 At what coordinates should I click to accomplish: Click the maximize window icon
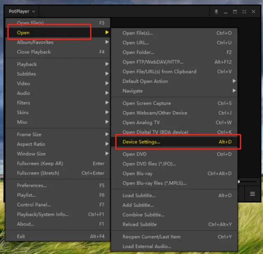point(235,12)
